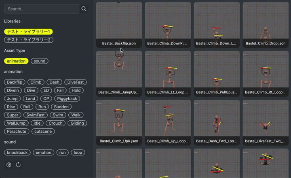Select the lowercase run sound tag
The image size is (291, 178).
coord(62,153)
